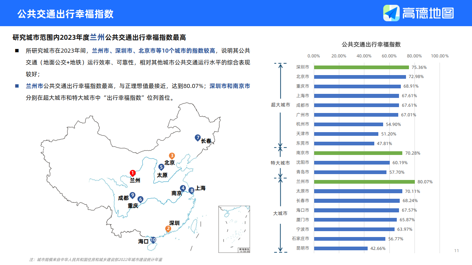
Task: Click the map label 成都
Action: pos(123,198)
